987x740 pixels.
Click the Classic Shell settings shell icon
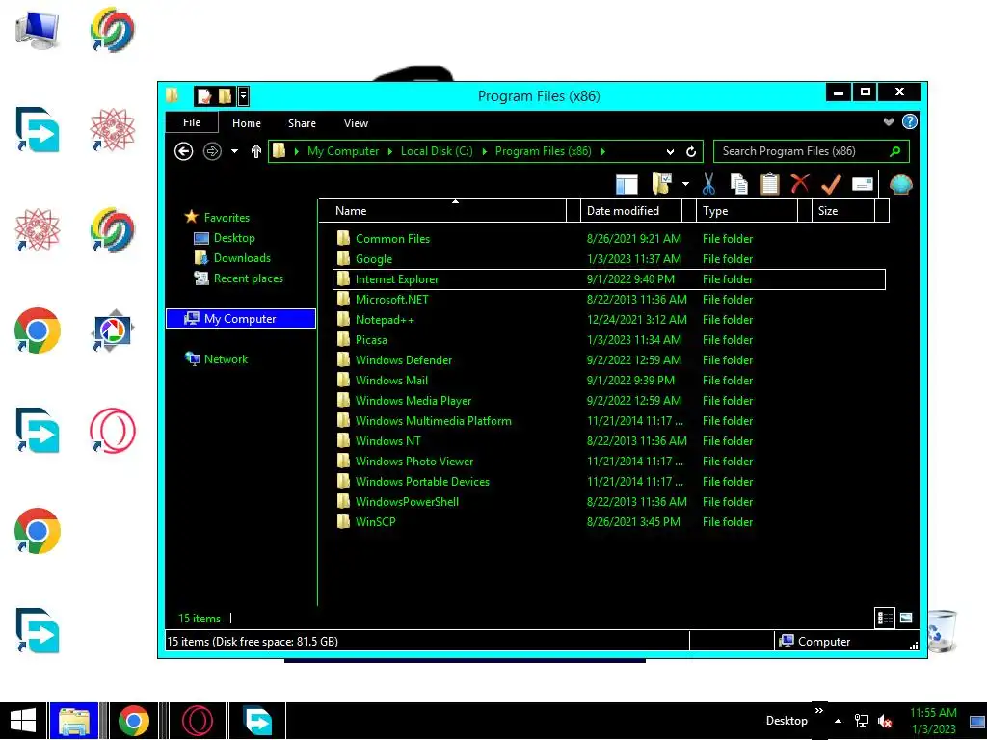[x=901, y=184]
